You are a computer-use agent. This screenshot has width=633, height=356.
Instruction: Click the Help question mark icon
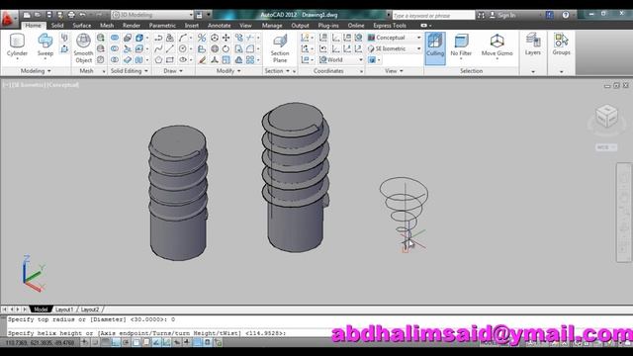tap(566, 15)
